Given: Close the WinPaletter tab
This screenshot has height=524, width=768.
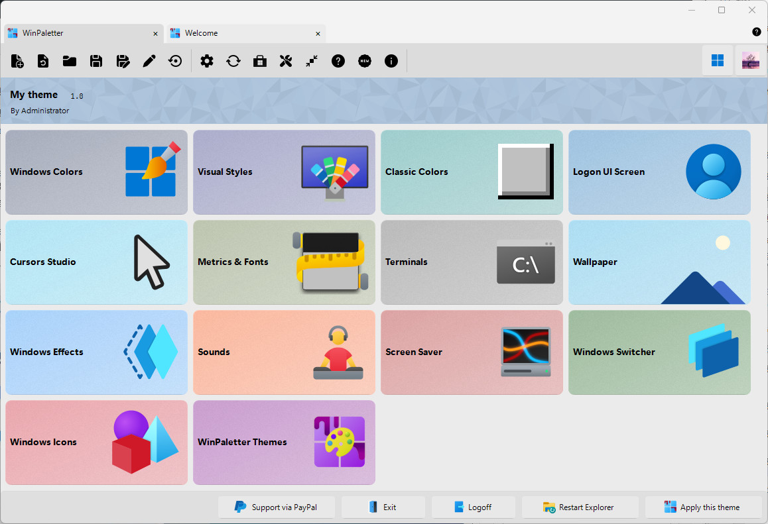Looking at the screenshot, I should pos(155,34).
